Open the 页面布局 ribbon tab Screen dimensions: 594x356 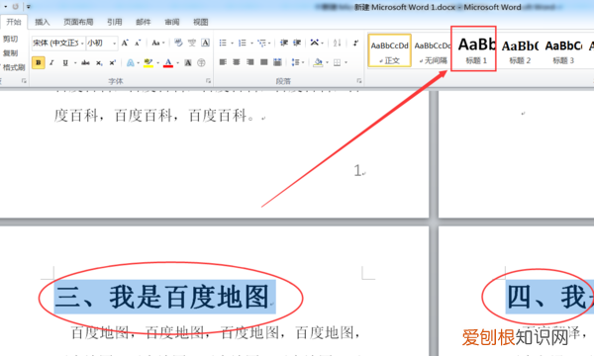pyautogui.click(x=78, y=22)
